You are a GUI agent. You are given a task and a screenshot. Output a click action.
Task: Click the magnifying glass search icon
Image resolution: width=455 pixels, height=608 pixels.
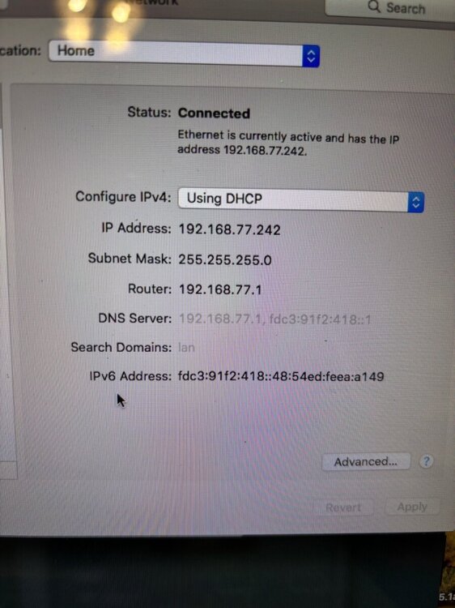[x=374, y=6]
